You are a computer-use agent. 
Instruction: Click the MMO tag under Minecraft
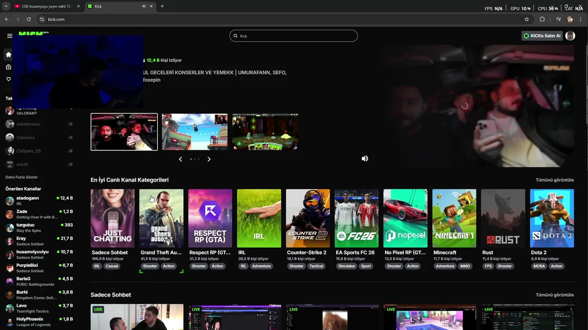click(x=465, y=266)
